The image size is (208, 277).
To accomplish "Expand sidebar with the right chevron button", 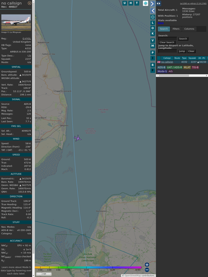I will coord(152,3).
